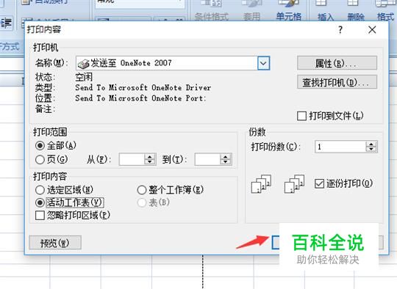Click 格式 format in the Excel ribbon

coord(385,10)
